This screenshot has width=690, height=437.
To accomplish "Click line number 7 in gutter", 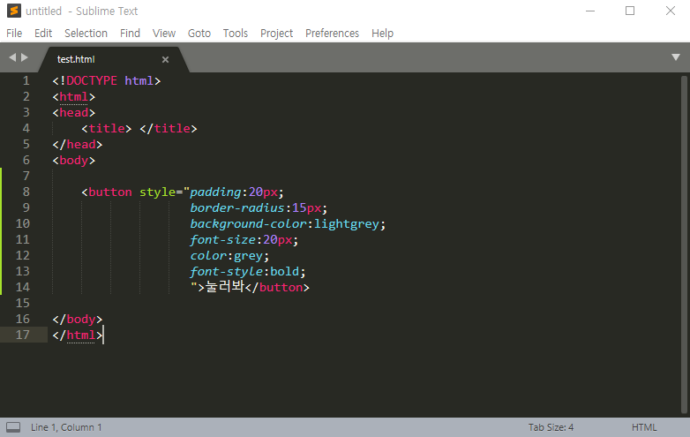I will [x=26, y=176].
